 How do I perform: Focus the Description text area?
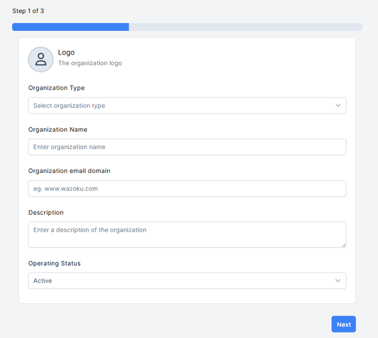click(187, 235)
